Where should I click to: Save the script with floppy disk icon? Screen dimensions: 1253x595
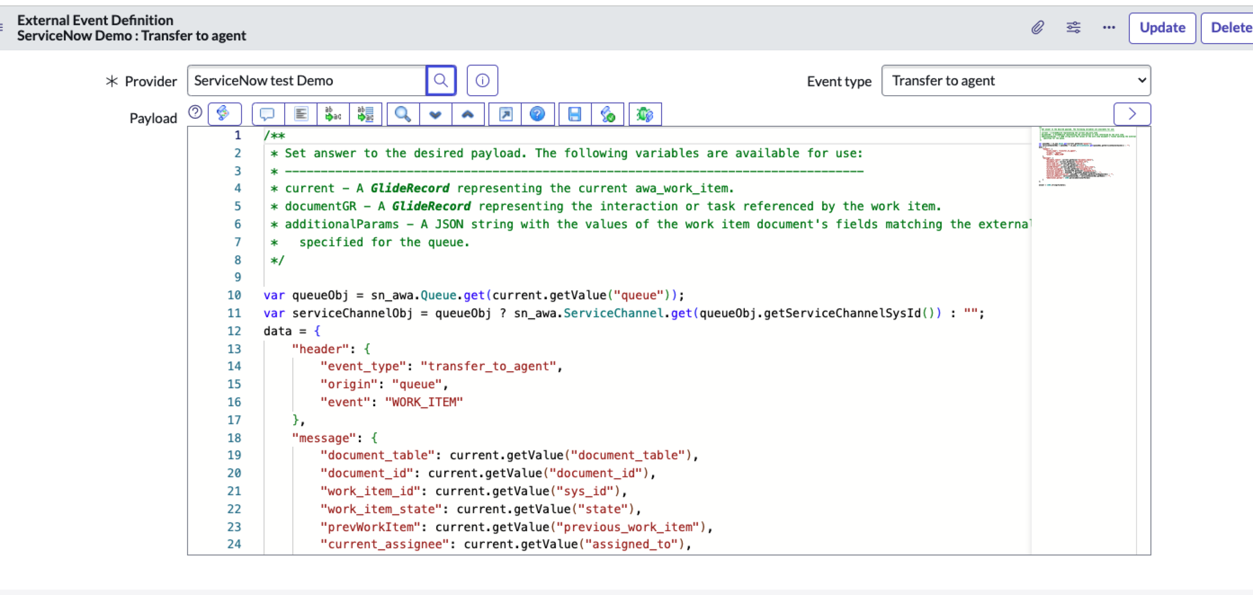point(575,114)
